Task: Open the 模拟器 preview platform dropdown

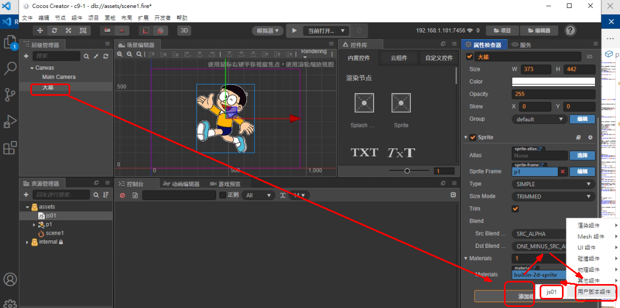Action: (x=268, y=30)
